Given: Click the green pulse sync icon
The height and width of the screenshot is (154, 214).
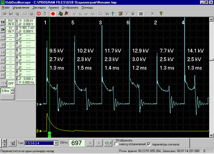Looking at the screenshot, I should coord(108,143).
